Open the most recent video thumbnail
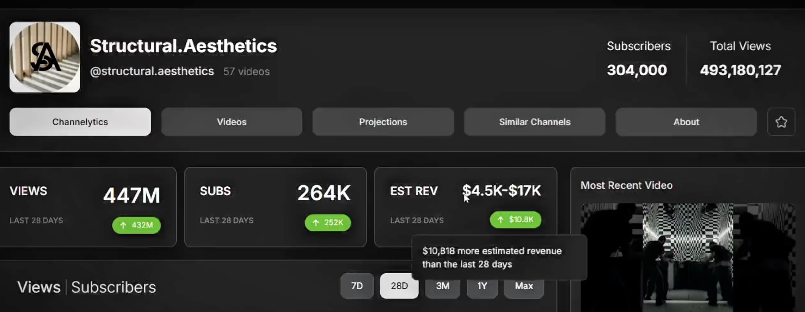Screen dimensions: 805x312 click(688, 257)
